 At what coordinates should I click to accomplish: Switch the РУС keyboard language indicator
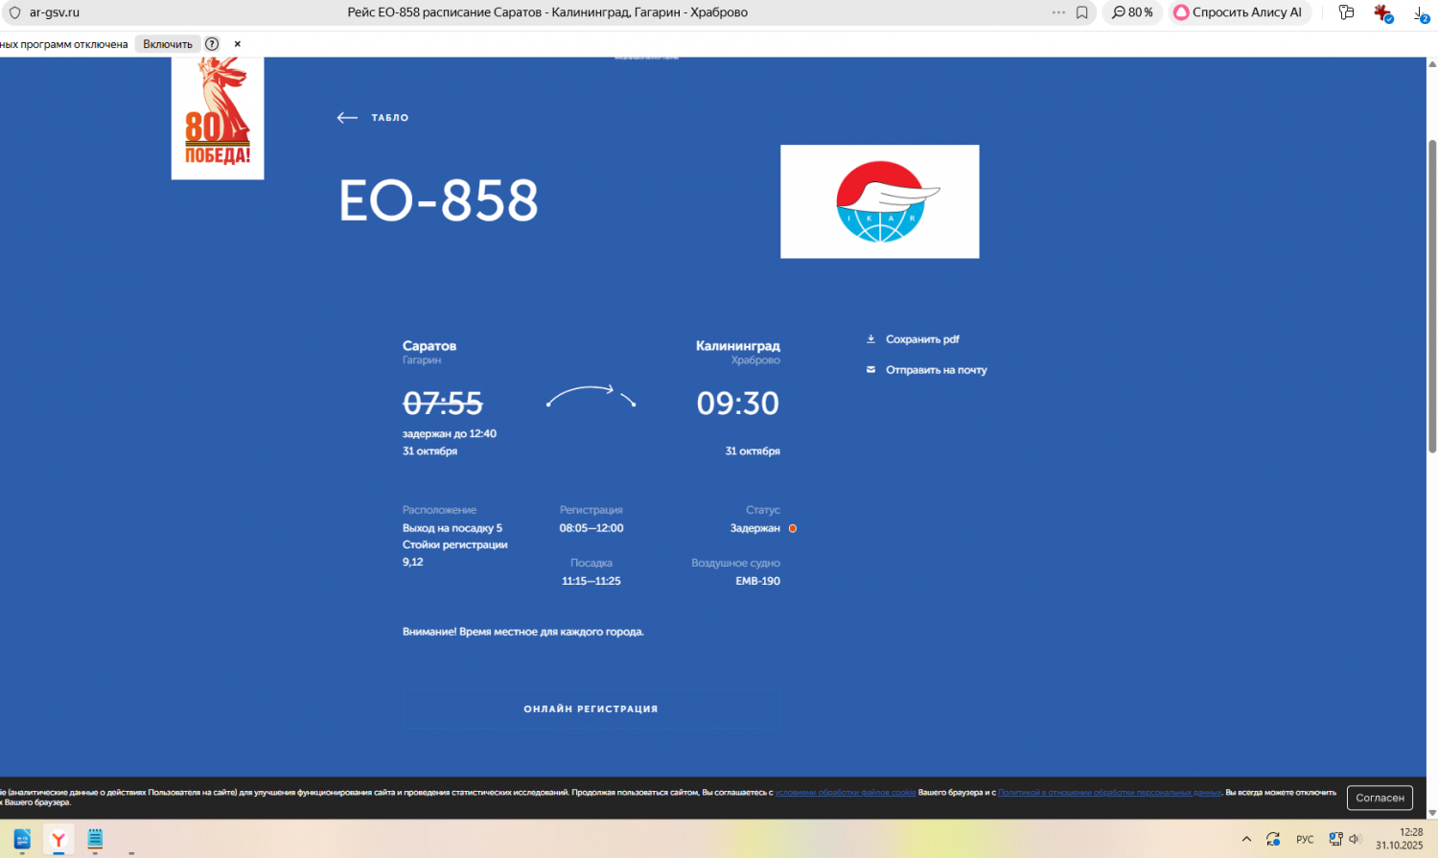tap(1305, 840)
